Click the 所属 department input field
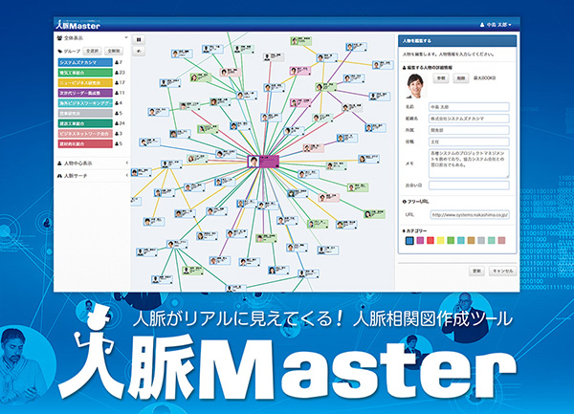Screen dimensions: 574x414 [x=469, y=130]
